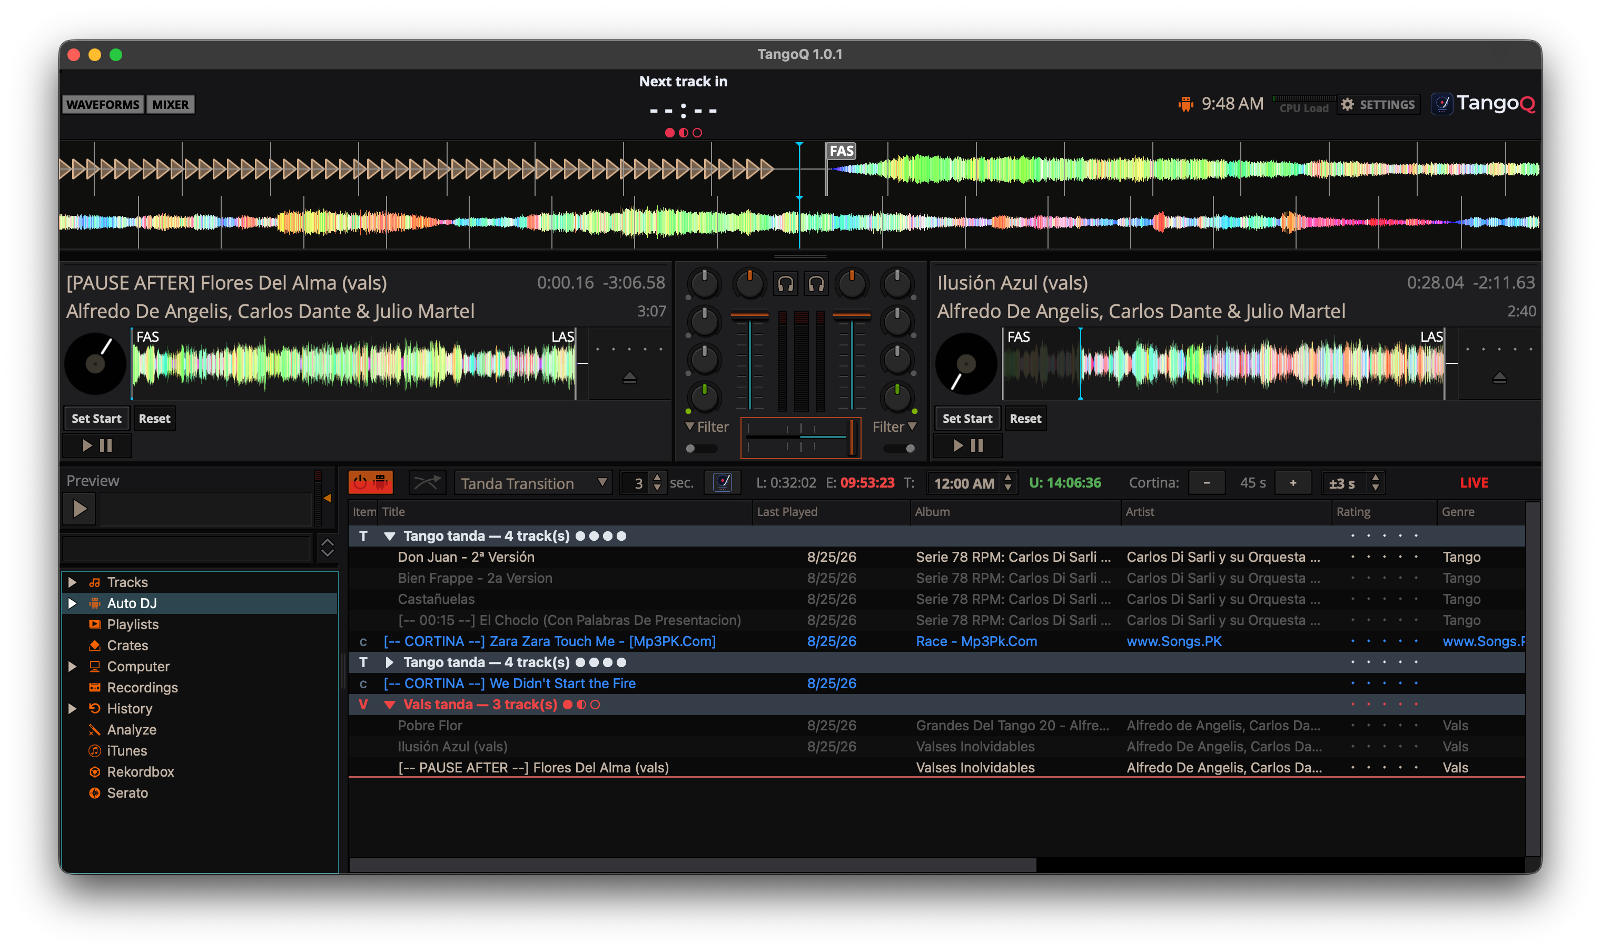Switch to the MIXER view
The image size is (1601, 952).
tap(170, 105)
